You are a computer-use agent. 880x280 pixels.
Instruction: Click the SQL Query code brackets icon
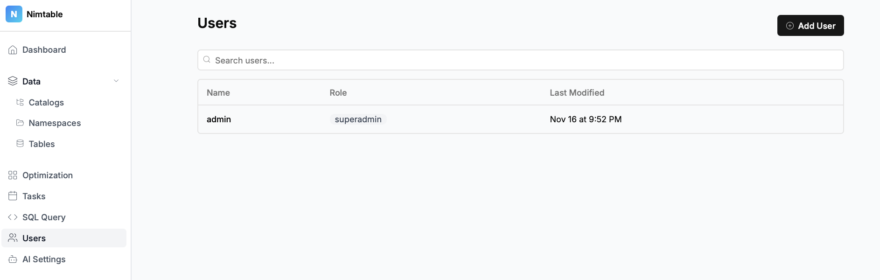coord(13,217)
